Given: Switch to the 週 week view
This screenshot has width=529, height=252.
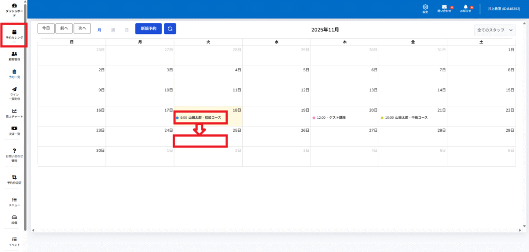Looking at the screenshot, I should tap(113, 30).
